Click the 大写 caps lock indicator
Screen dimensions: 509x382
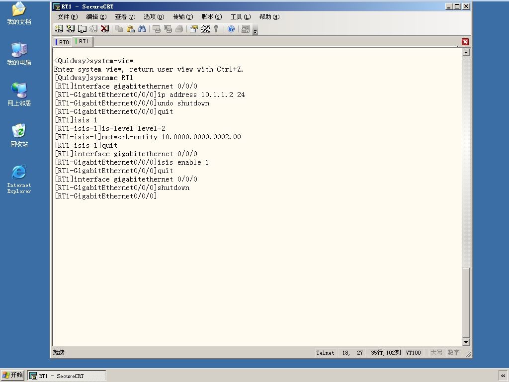436,353
